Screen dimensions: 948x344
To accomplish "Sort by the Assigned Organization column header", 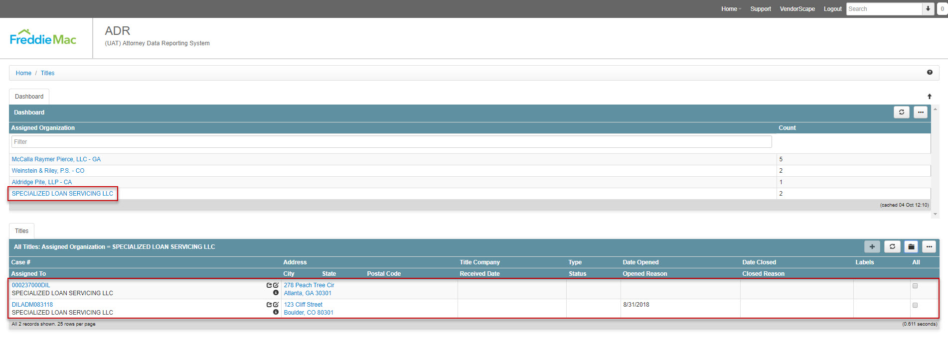I will point(43,128).
